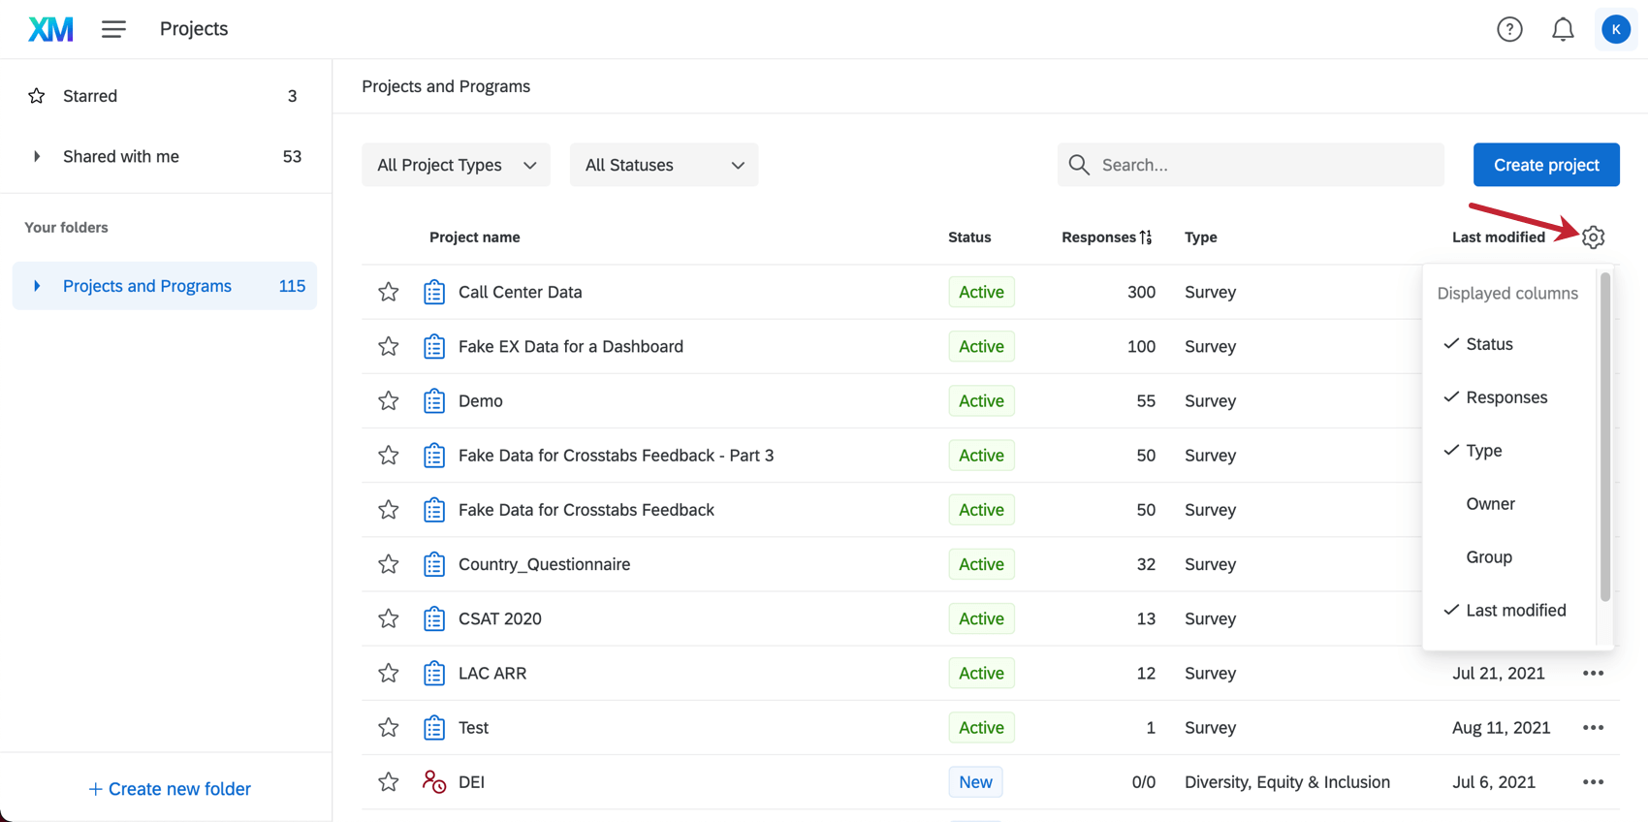Click the Create project button
Image resolution: width=1648 pixels, height=822 pixels.
(1546, 165)
